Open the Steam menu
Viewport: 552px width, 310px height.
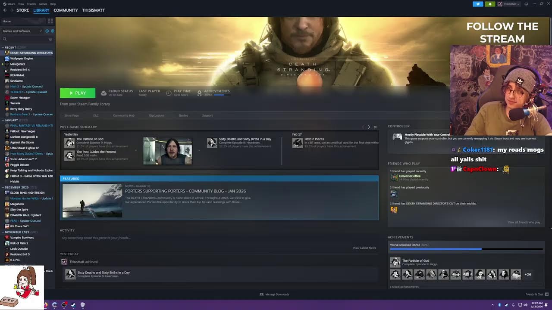click(12, 4)
